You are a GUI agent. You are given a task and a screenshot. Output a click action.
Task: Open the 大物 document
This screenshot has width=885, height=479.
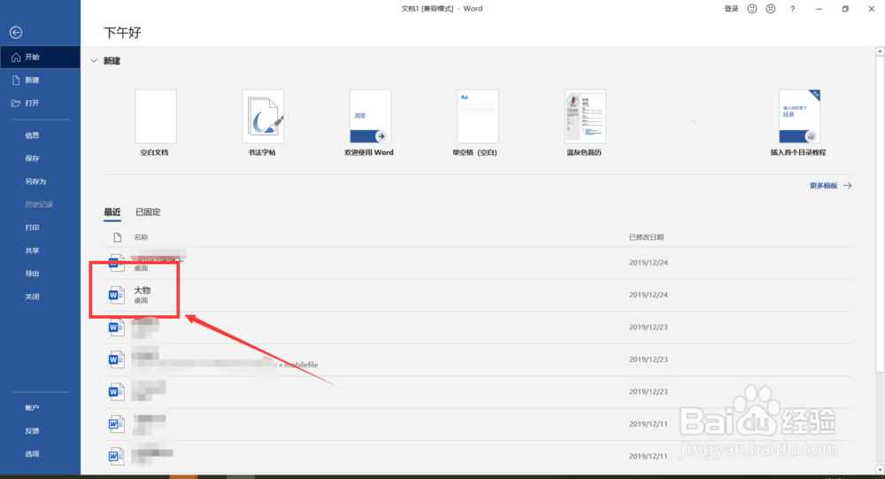click(x=478, y=296)
